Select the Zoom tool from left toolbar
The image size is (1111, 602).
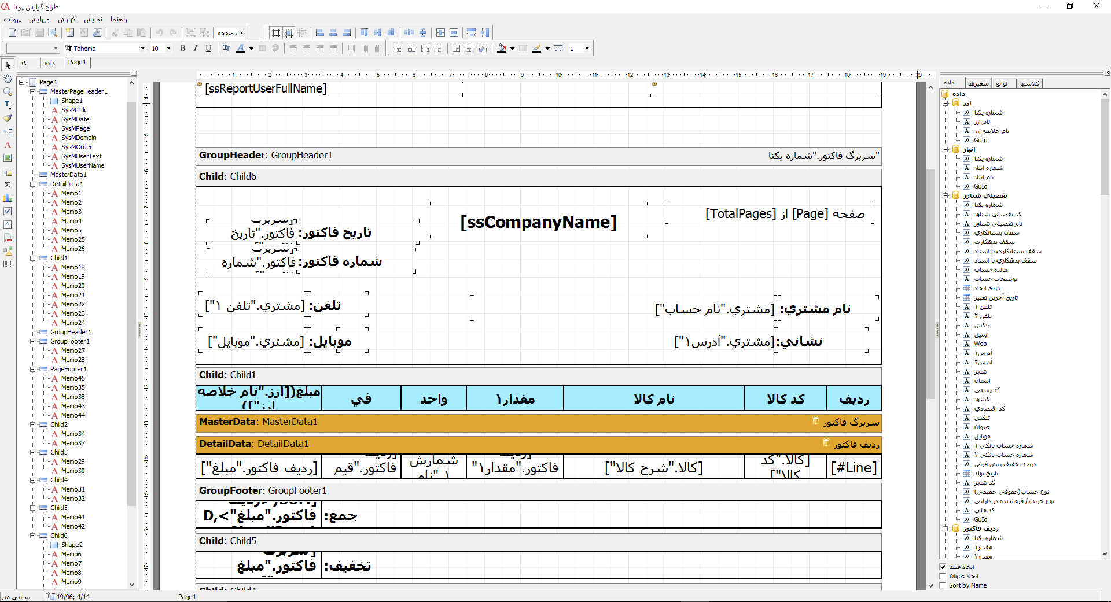click(8, 92)
